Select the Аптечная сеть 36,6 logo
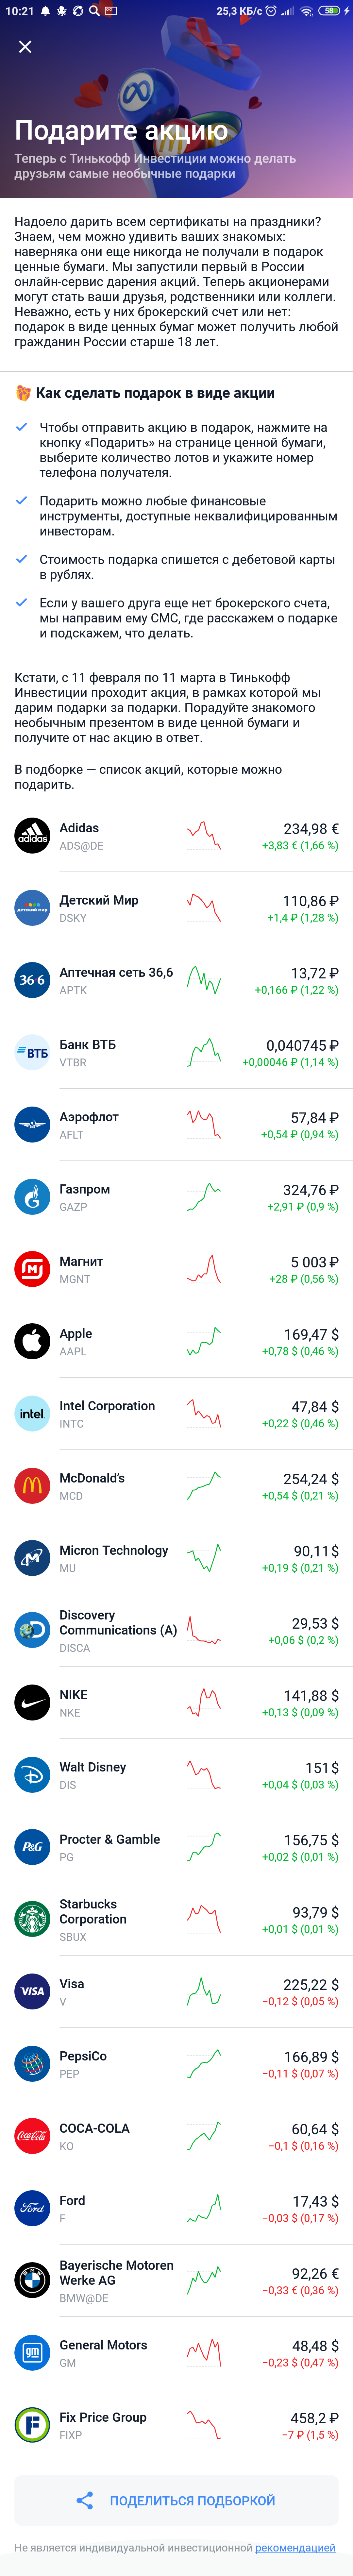 [32, 980]
